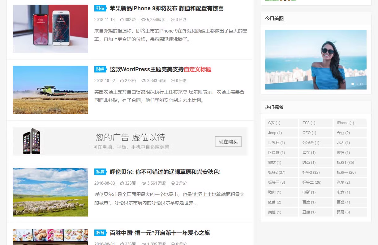Screen dimensions: 378x245
Task: Choose the 电竞 (1) tag
Action: (350, 192)
